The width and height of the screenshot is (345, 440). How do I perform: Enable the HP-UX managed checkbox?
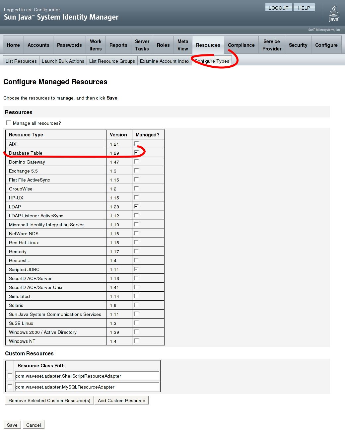pos(136,197)
